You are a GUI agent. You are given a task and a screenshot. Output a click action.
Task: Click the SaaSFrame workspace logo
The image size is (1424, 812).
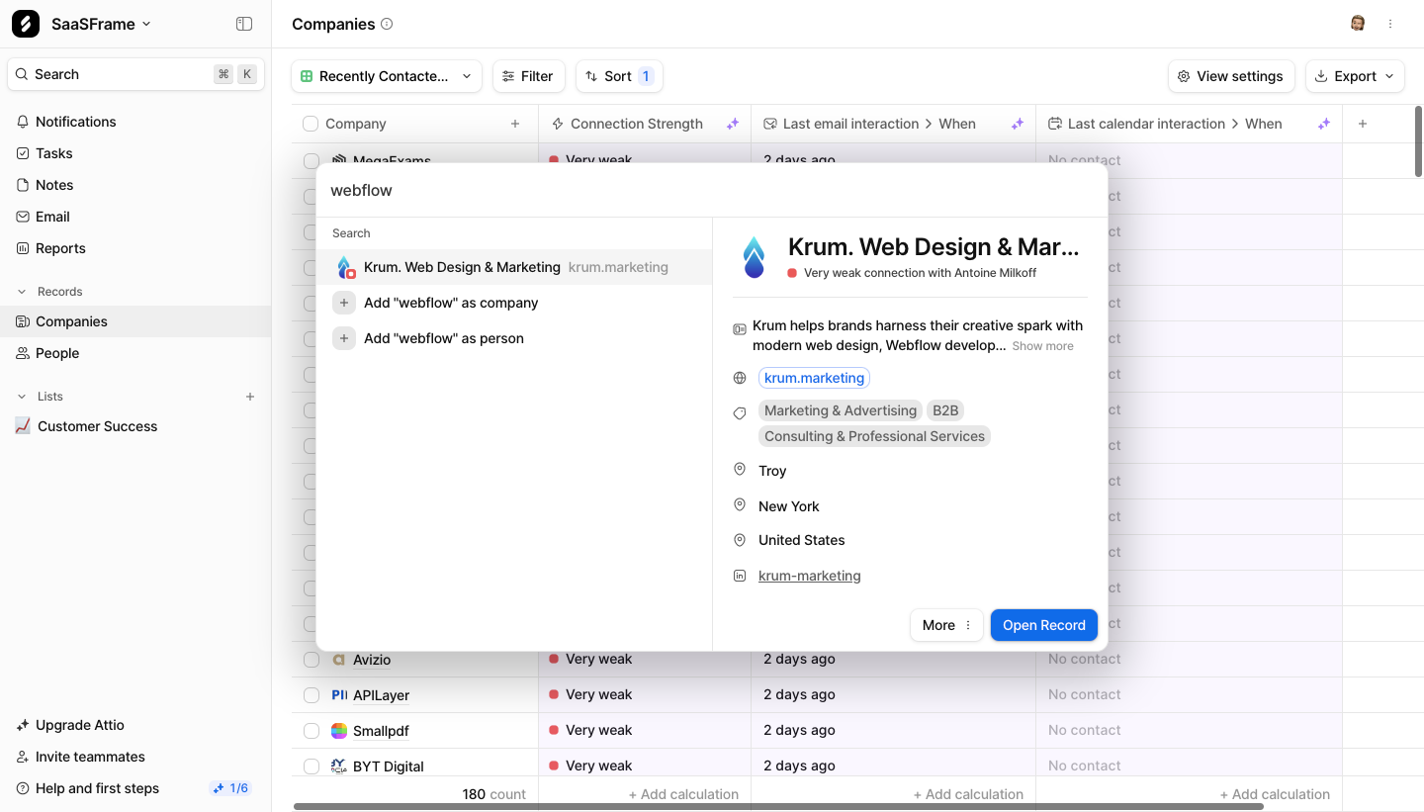(26, 24)
